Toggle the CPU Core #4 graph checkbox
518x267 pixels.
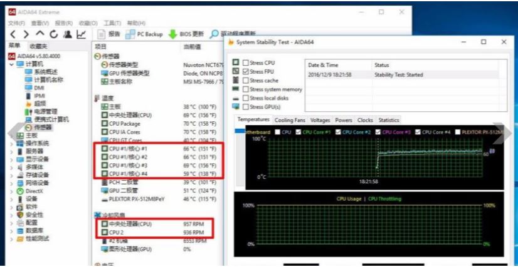(418, 133)
